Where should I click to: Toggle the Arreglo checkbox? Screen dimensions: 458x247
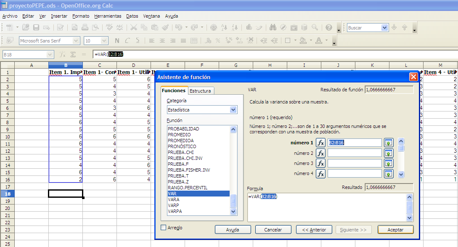coord(164,227)
